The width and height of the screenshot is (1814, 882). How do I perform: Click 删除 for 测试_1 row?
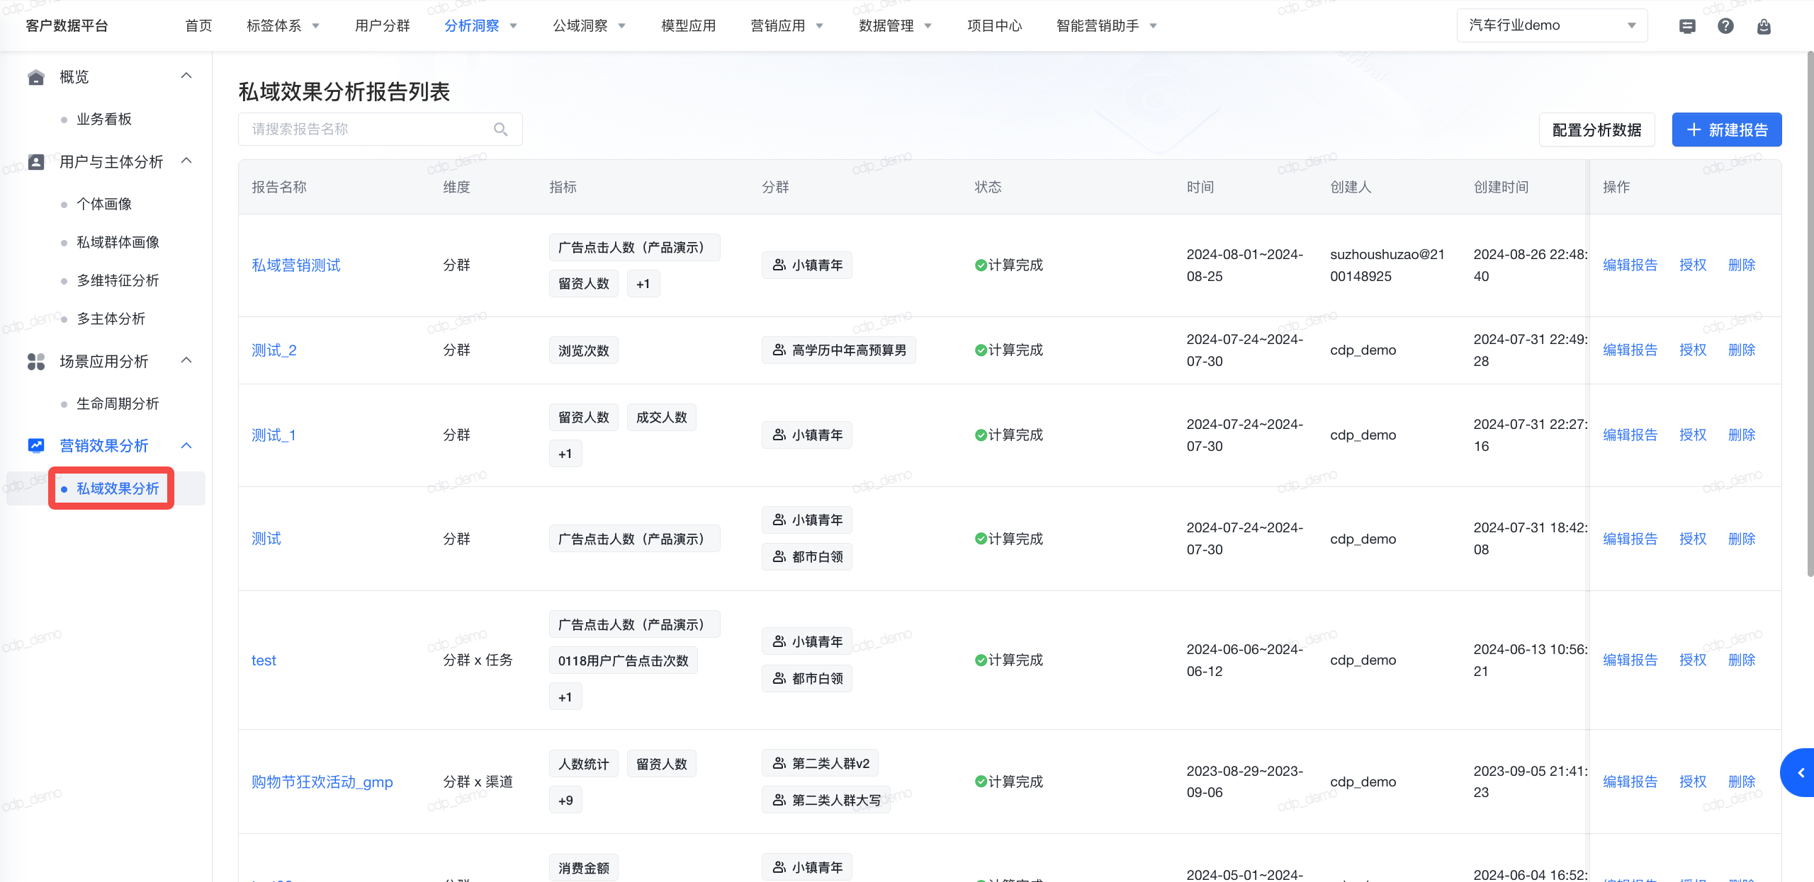coord(1742,435)
